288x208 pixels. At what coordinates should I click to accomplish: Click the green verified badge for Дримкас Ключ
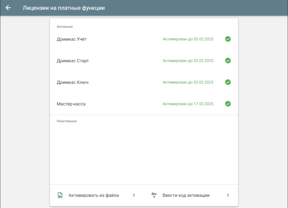228,82
